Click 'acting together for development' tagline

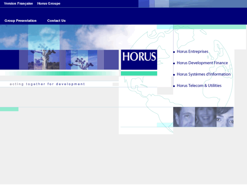47,84
